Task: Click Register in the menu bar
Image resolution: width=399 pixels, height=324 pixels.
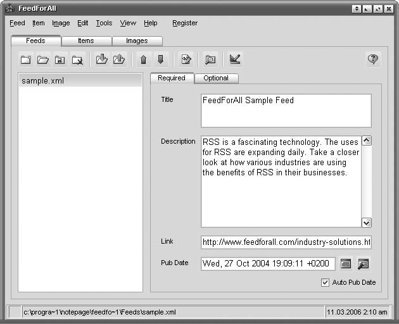Action: 185,23
